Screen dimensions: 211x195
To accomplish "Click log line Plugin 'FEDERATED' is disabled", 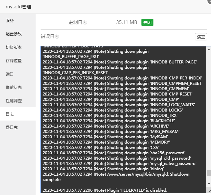I will point(105,190).
